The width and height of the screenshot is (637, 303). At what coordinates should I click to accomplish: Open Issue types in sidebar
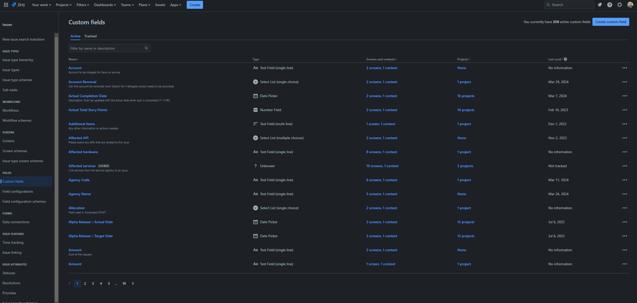coord(11,70)
